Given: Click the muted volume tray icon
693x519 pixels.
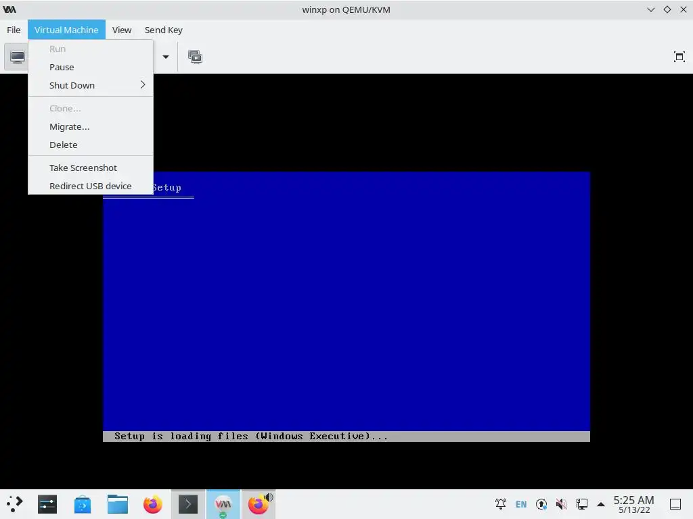Looking at the screenshot, I should click(x=562, y=504).
